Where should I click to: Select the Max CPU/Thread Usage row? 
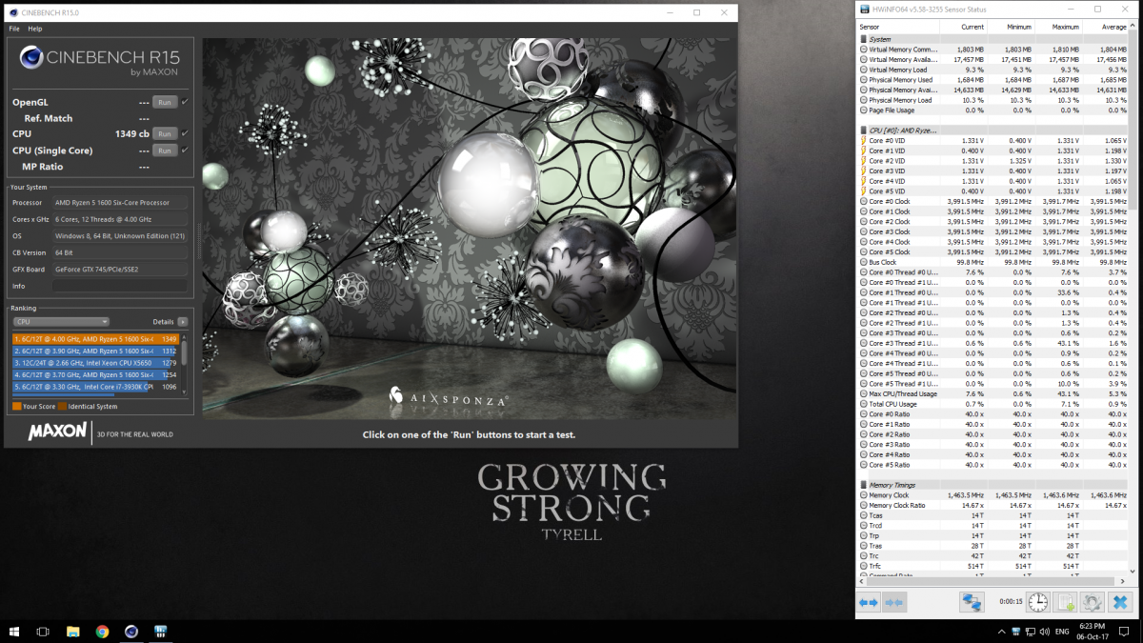click(x=993, y=393)
